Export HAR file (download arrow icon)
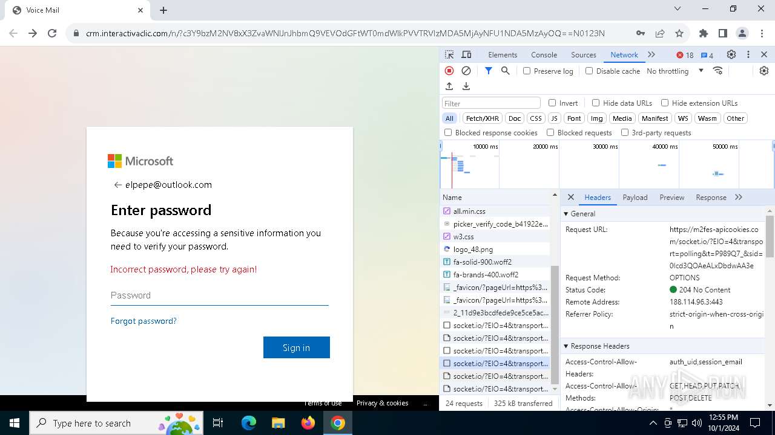Screen dimensions: 775x435 [x=466, y=86]
